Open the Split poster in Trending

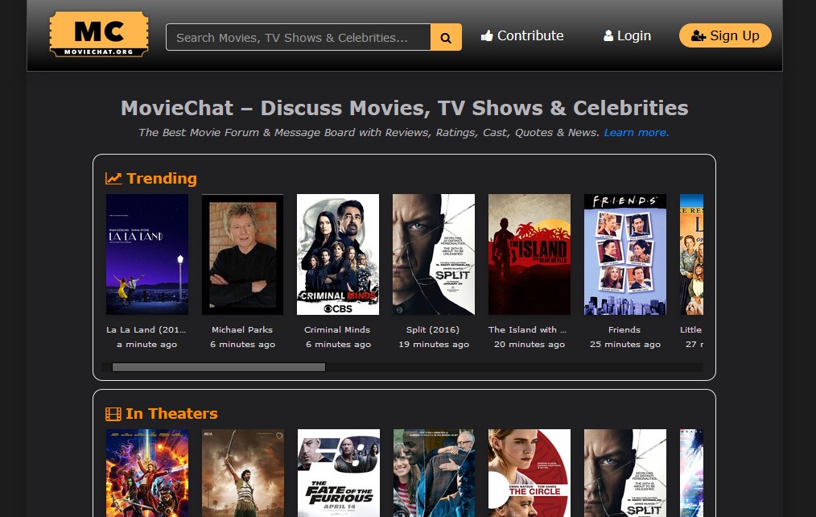tap(434, 254)
